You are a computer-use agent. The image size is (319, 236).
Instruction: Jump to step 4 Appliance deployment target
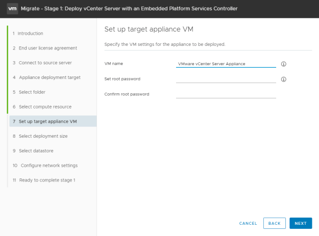point(46,77)
